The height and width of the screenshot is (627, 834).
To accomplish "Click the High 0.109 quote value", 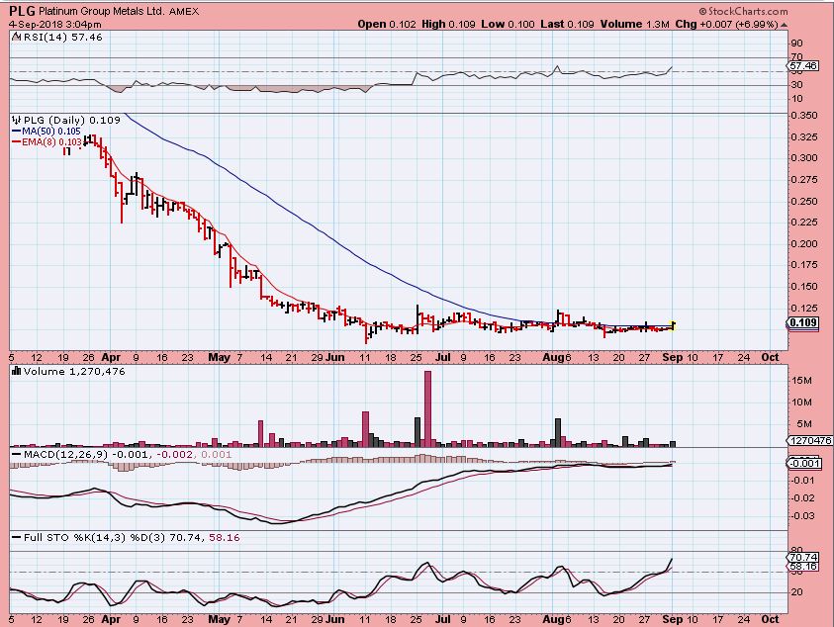I will point(448,24).
